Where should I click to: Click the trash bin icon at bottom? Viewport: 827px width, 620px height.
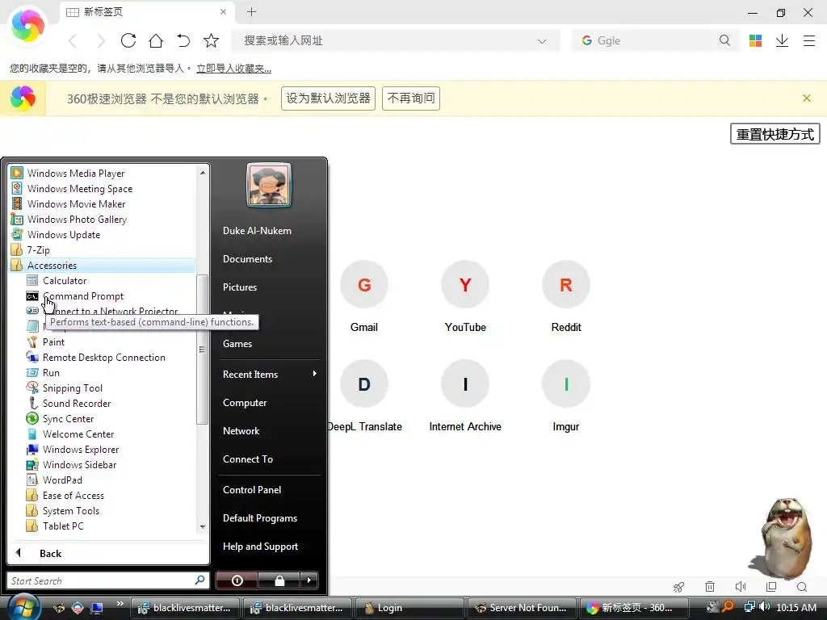click(710, 587)
